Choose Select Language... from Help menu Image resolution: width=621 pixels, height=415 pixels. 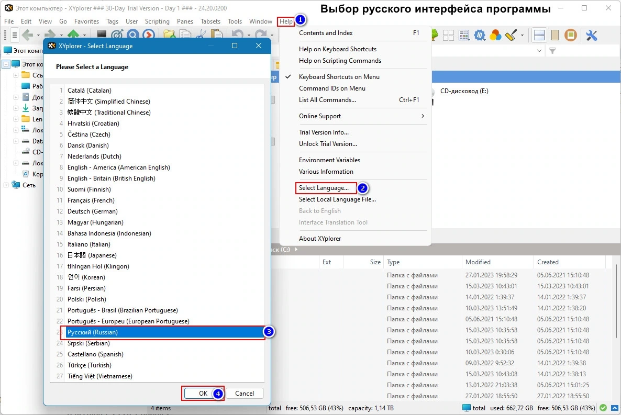point(324,188)
